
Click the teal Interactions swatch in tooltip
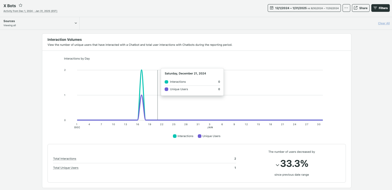pos(166,82)
